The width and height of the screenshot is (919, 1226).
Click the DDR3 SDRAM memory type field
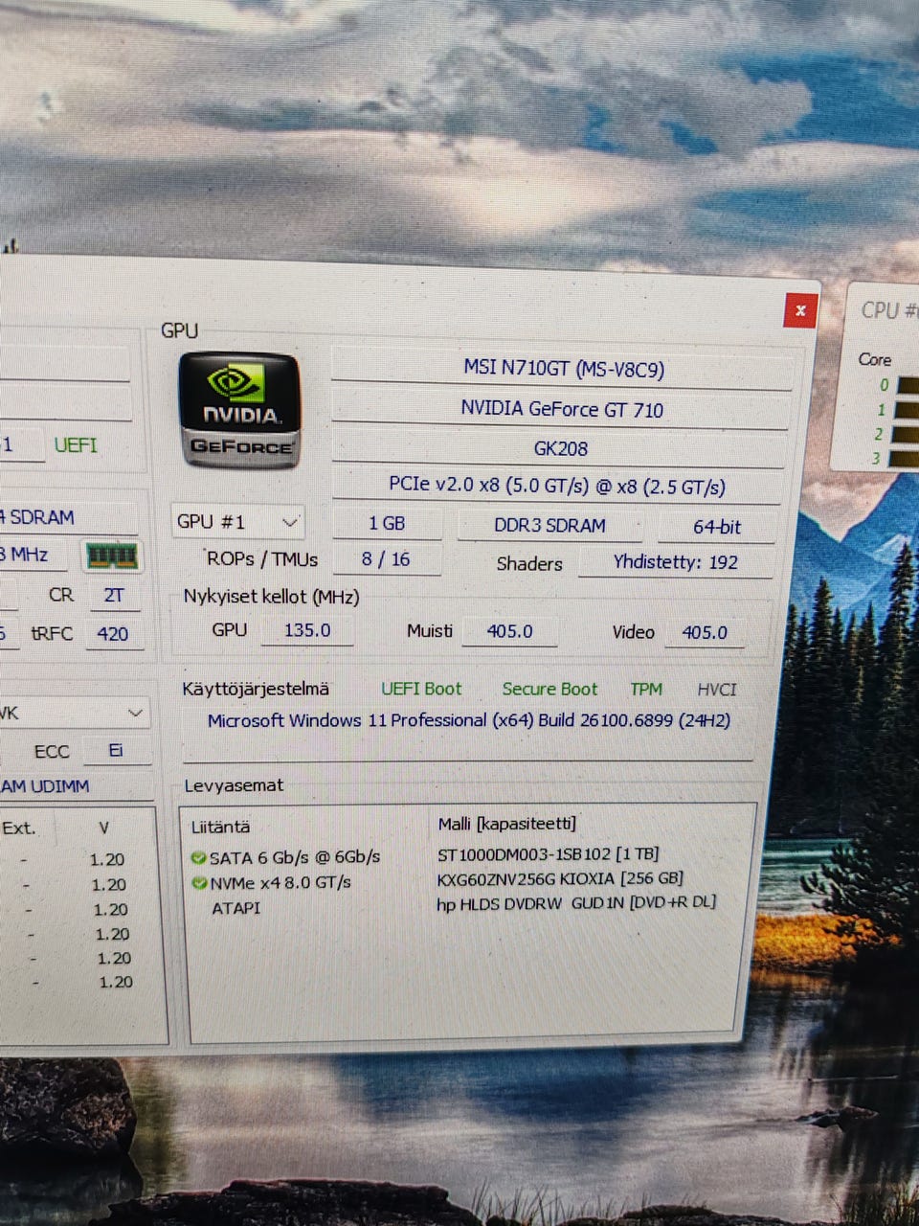click(x=549, y=526)
